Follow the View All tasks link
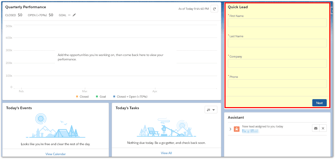 (166, 153)
